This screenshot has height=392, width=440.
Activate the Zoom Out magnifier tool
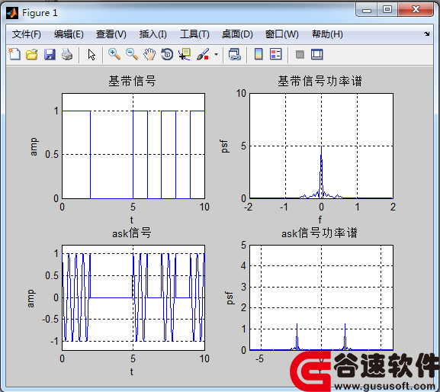point(132,54)
